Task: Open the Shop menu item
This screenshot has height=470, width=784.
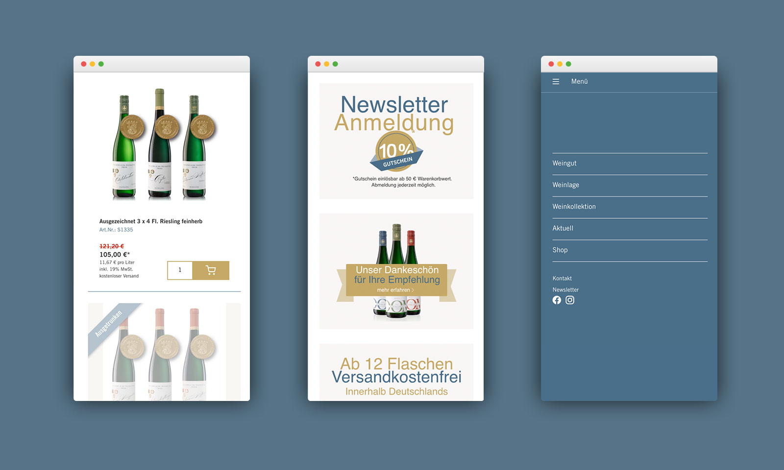Action: point(560,250)
